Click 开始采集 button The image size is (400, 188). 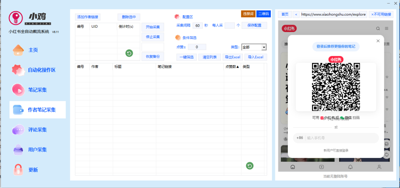tap(153, 27)
